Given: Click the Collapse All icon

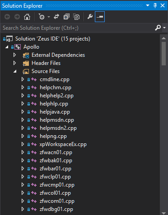Looking at the screenshot, I should coord(66,17).
